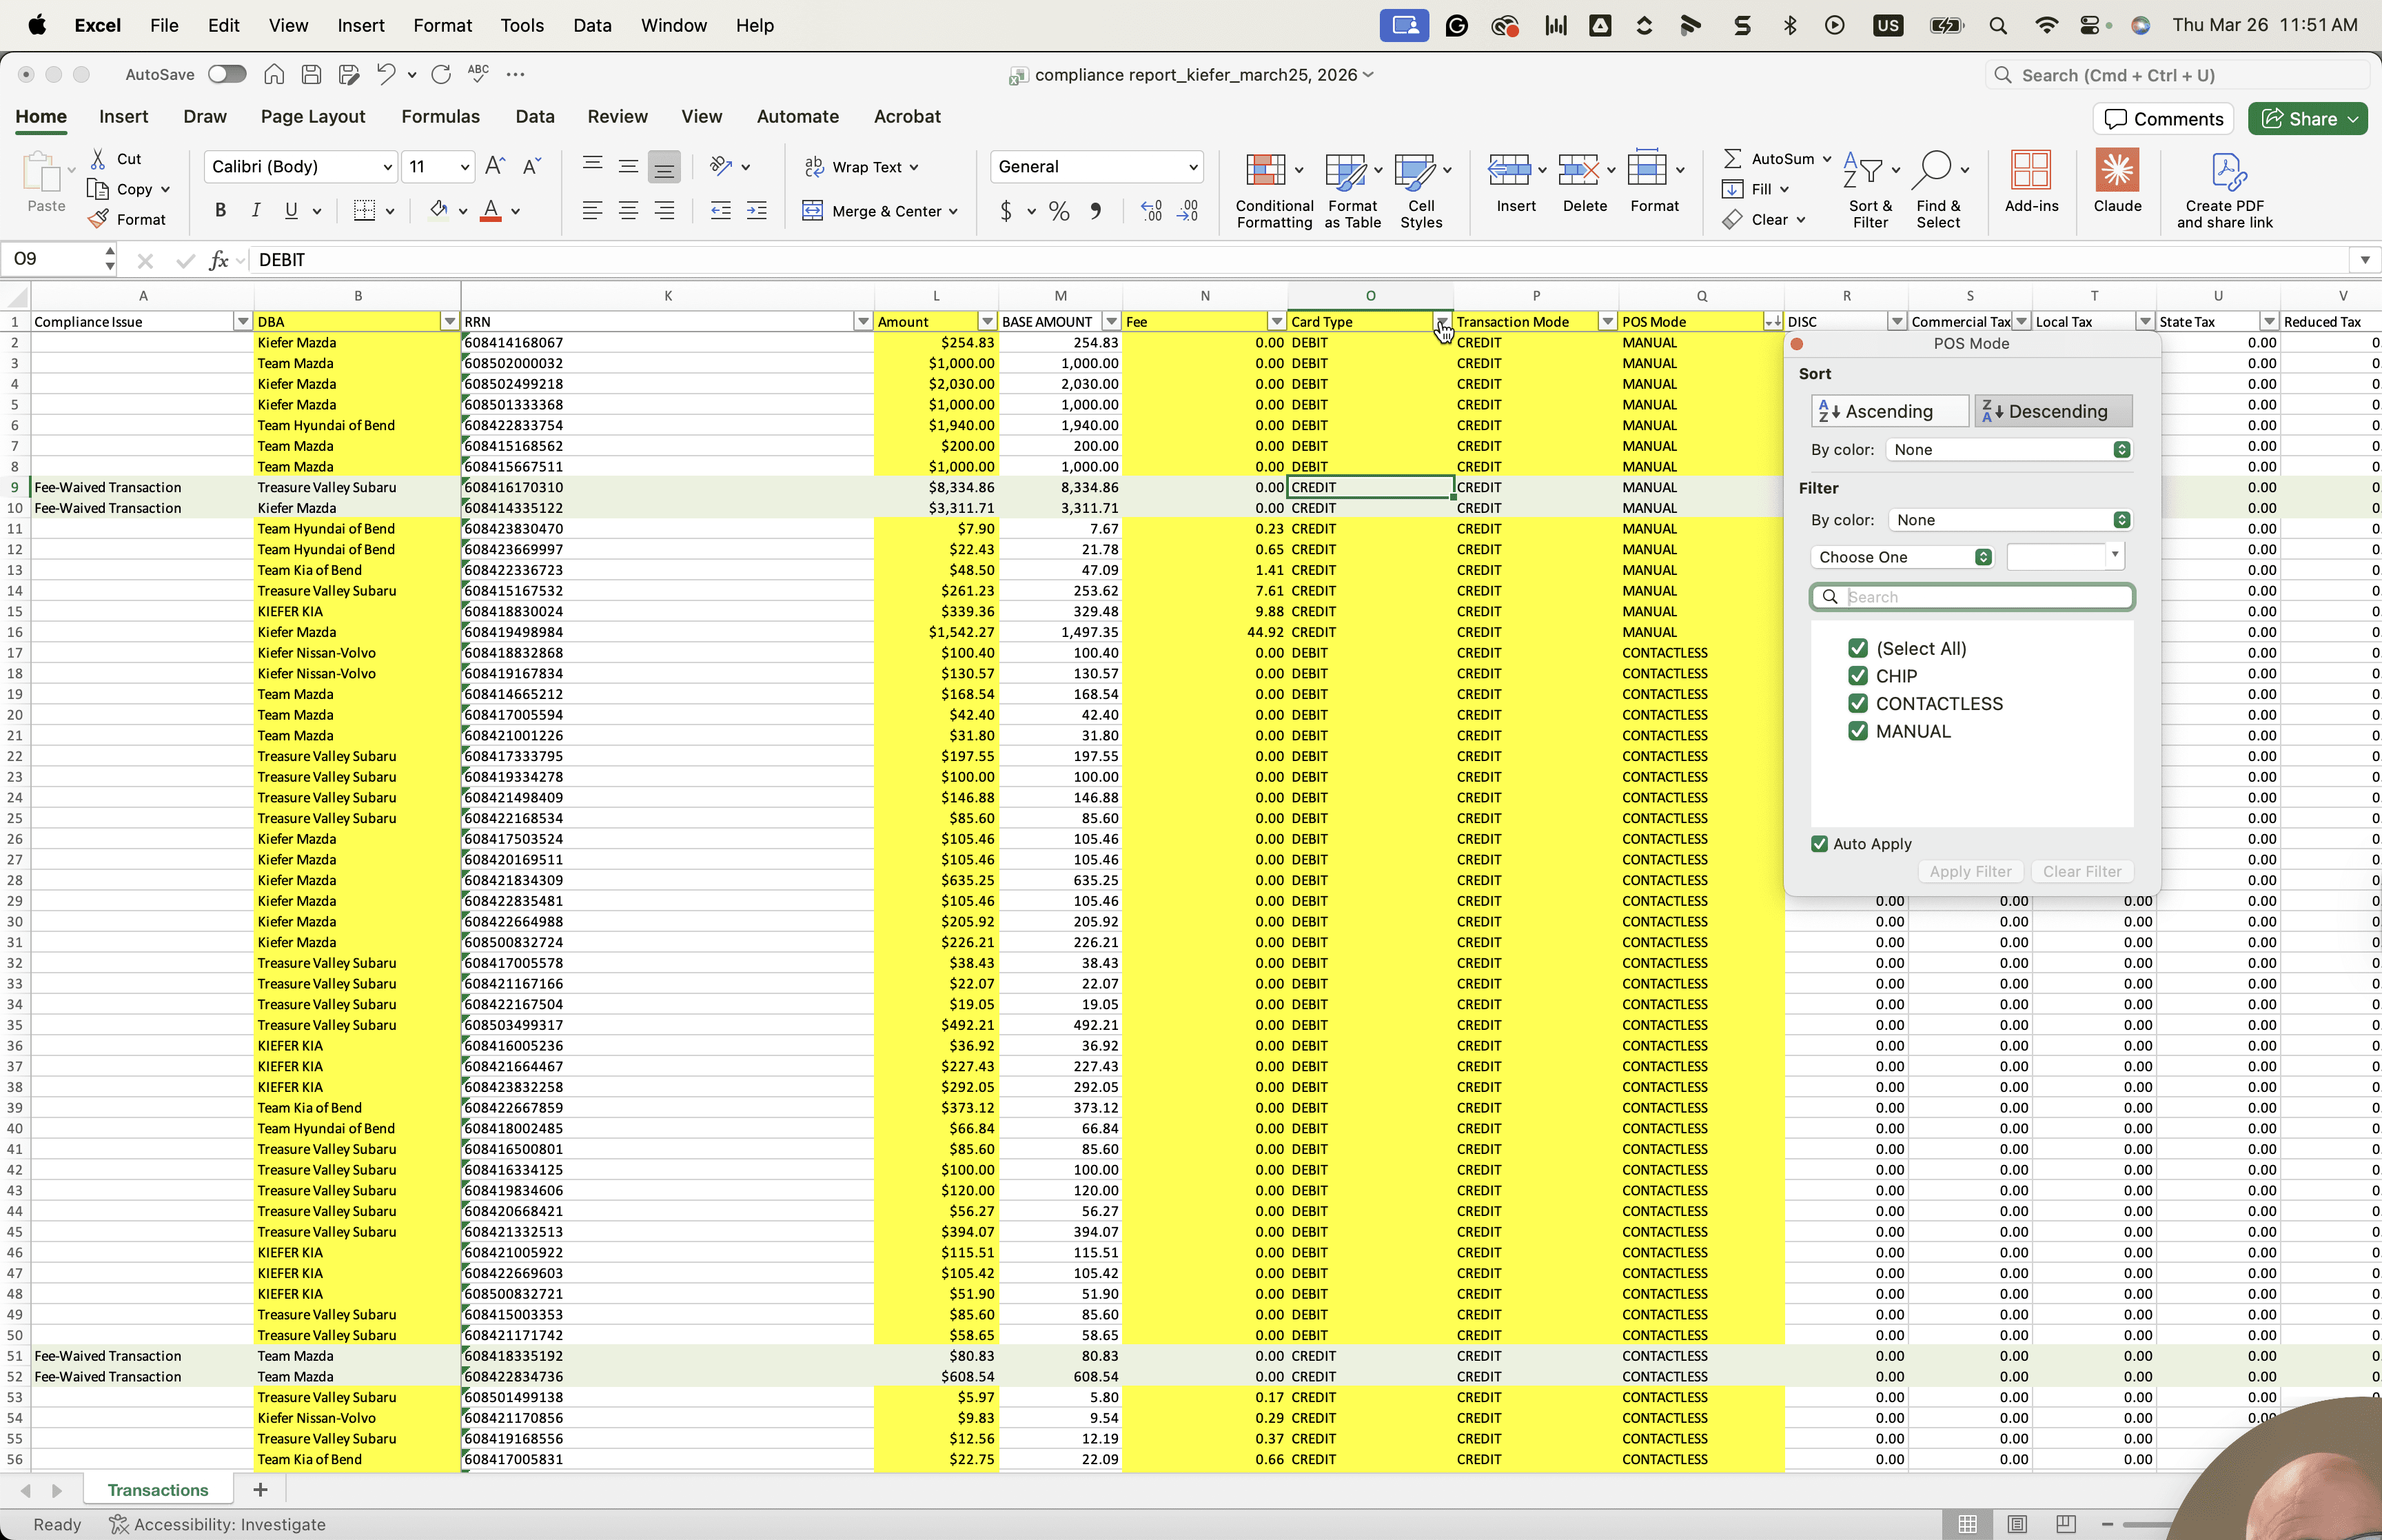Click the Name Box showing O9
Viewport: 2382px width, 1540px height.
(52, 260)
